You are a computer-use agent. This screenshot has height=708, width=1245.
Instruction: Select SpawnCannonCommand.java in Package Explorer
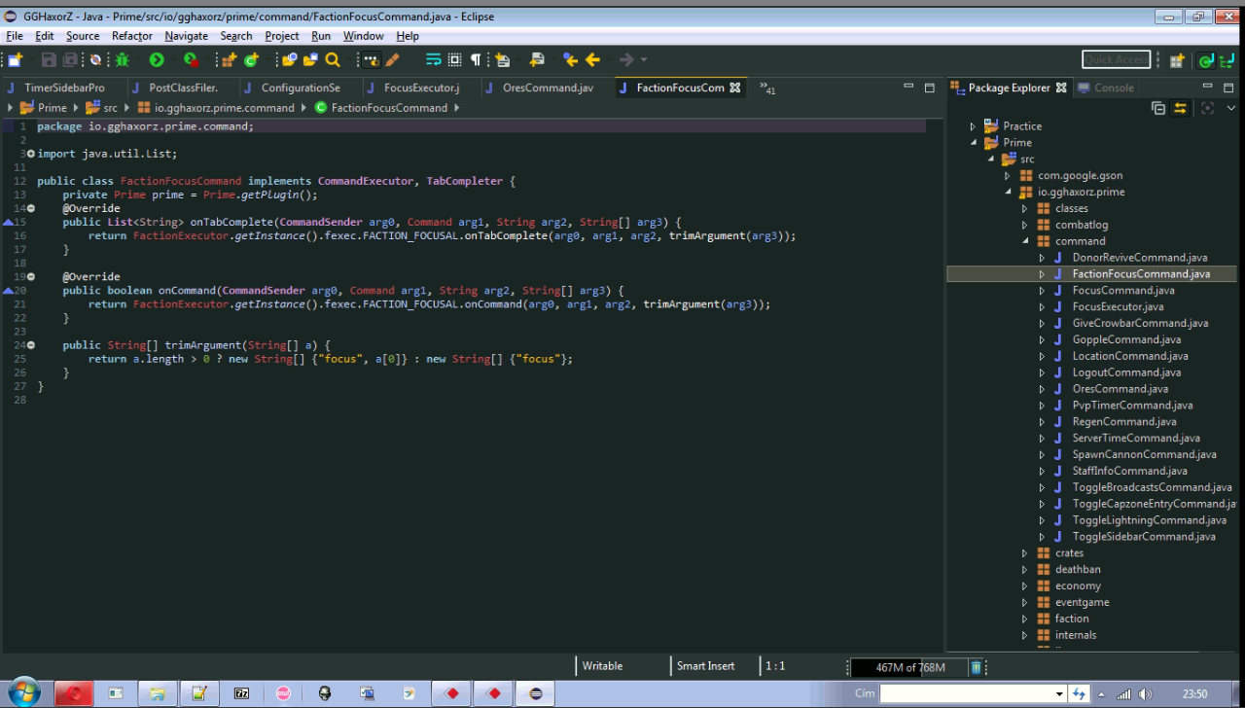click(1144, 454)
